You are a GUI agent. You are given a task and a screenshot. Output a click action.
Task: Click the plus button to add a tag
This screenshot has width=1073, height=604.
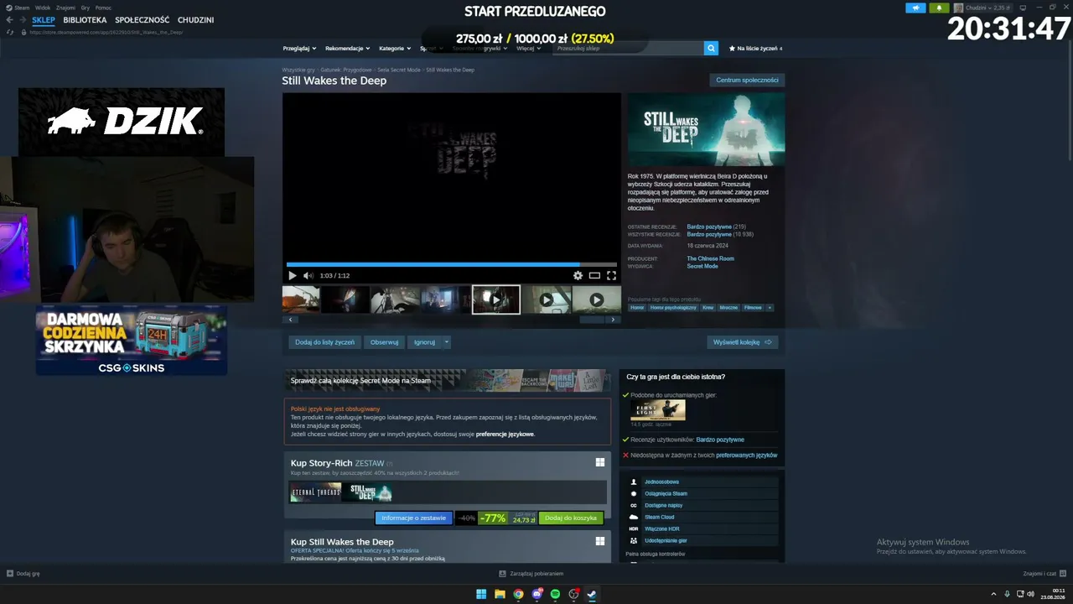(x=770, y=308)
